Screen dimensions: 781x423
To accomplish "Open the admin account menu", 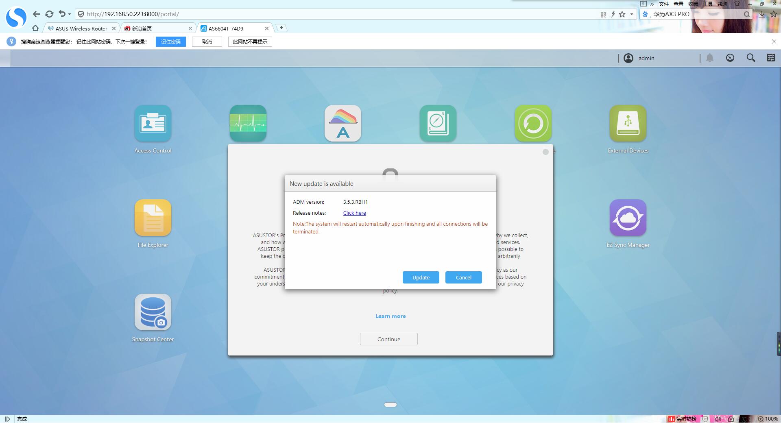I will [x=639, y=58].
